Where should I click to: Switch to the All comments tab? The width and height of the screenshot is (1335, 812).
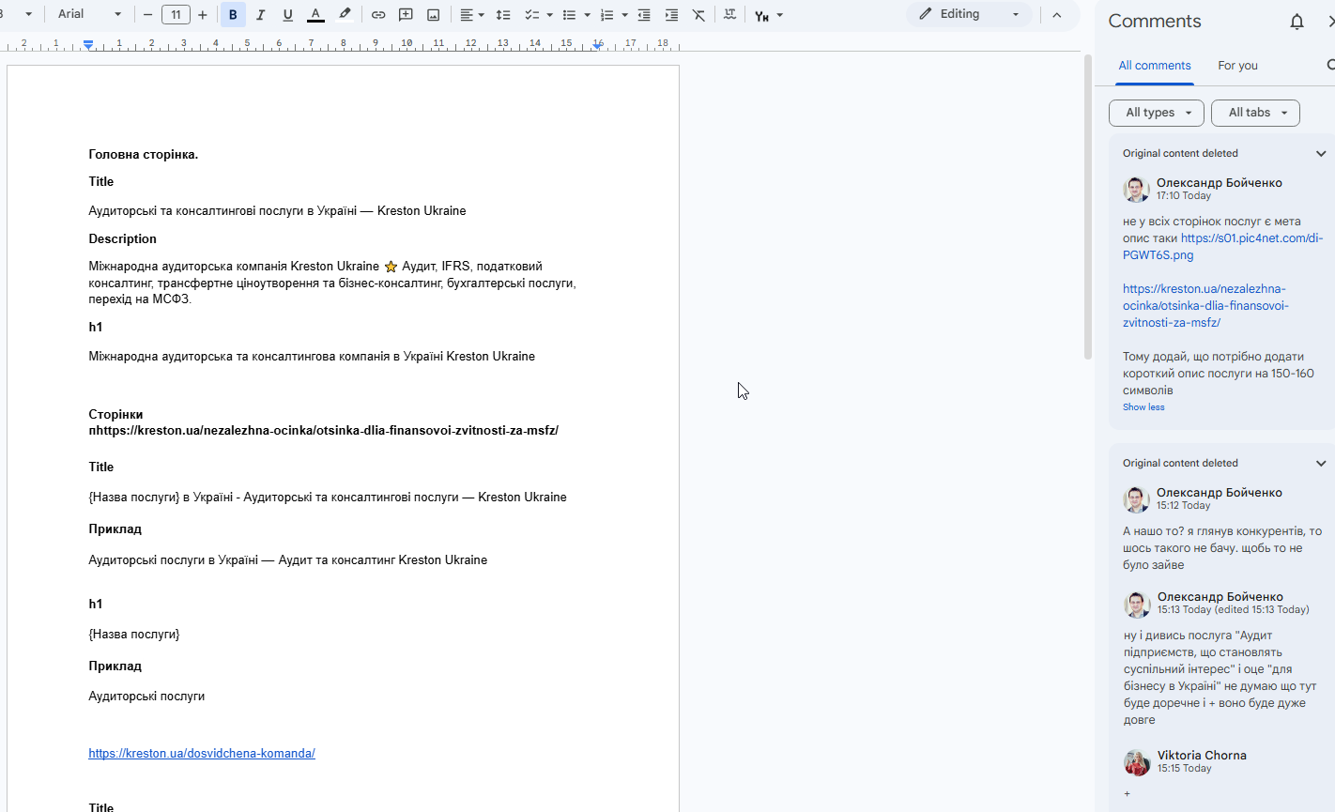1155,66
